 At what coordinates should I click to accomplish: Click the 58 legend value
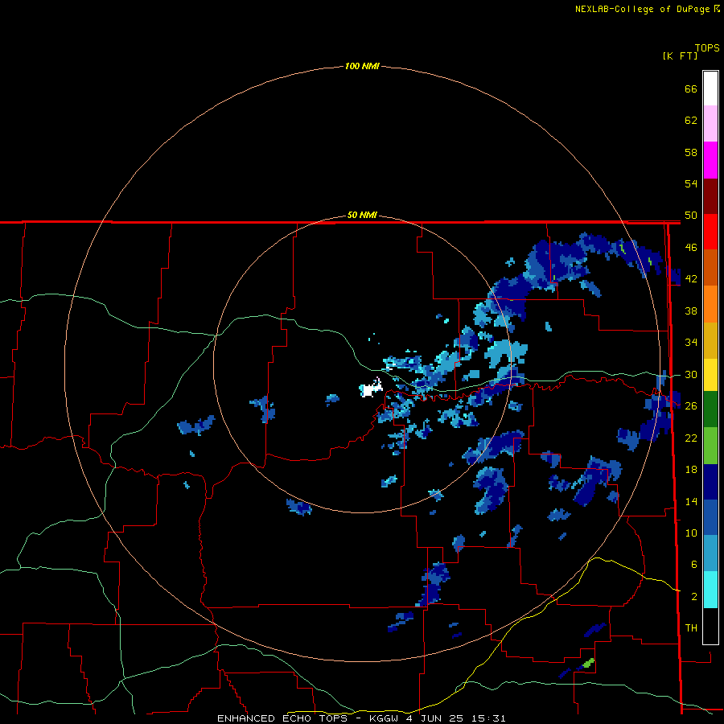pyautogui.click(x=691, y=152)
